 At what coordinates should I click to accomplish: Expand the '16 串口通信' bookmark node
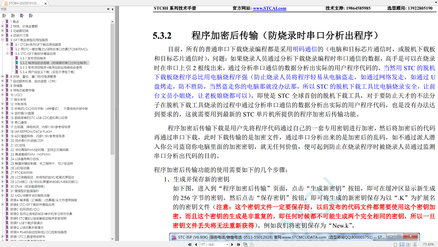(x=3, y=122)
